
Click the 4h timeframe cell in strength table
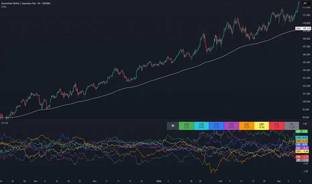point(173,126)
